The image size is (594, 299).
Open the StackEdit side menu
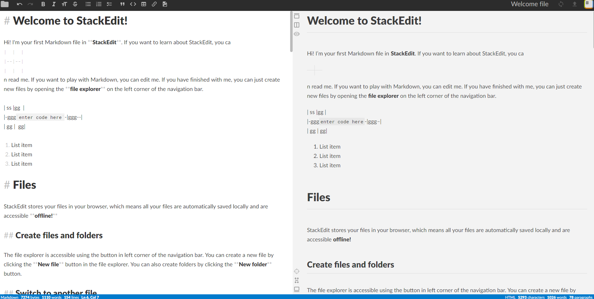588,4
